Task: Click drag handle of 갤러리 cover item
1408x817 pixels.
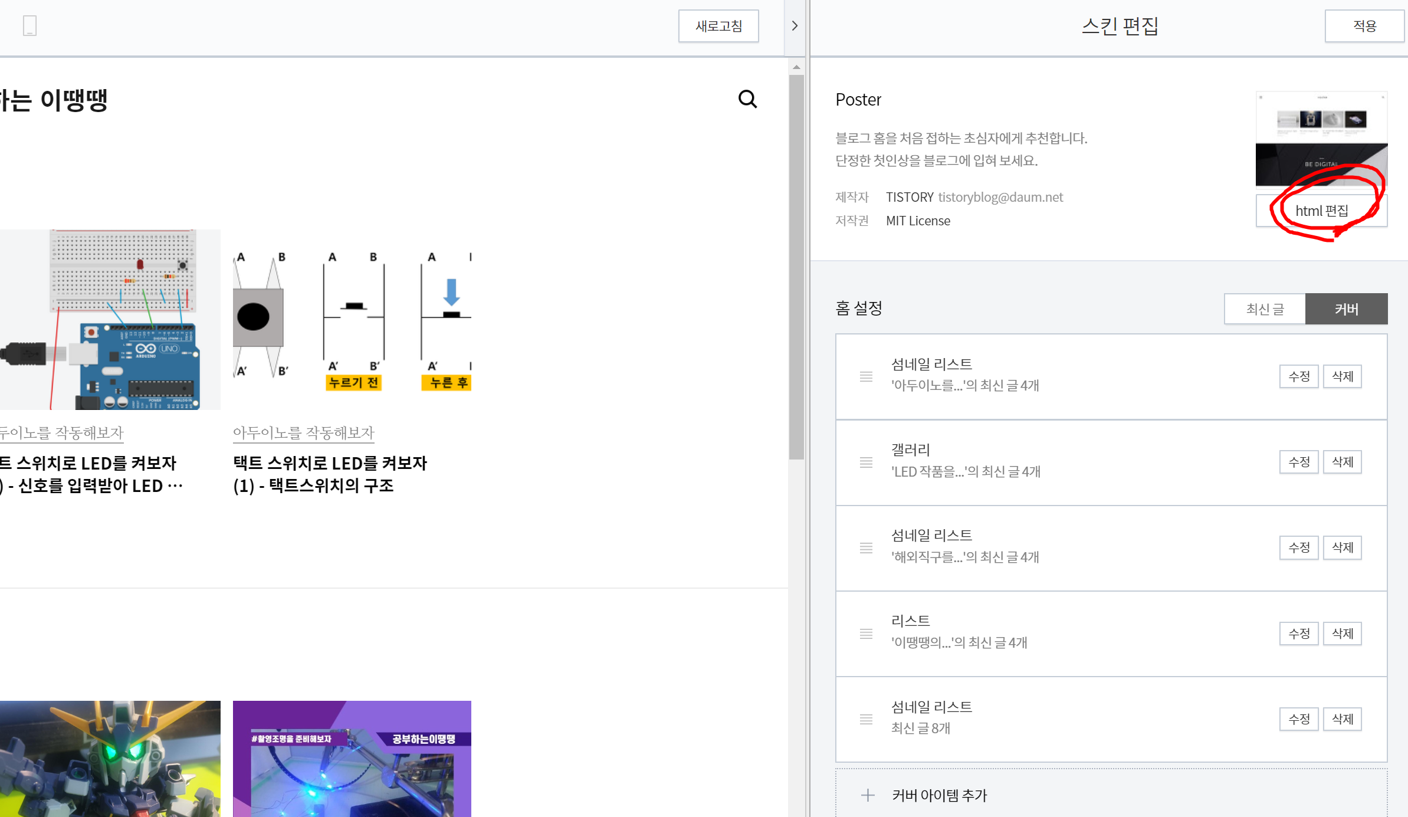Action: tap(866, 462)
